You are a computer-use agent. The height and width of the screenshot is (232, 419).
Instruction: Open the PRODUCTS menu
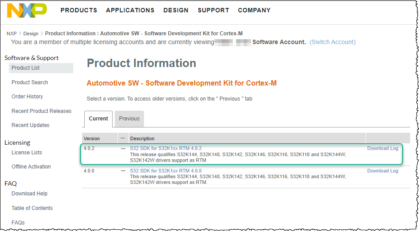[79, 10]
